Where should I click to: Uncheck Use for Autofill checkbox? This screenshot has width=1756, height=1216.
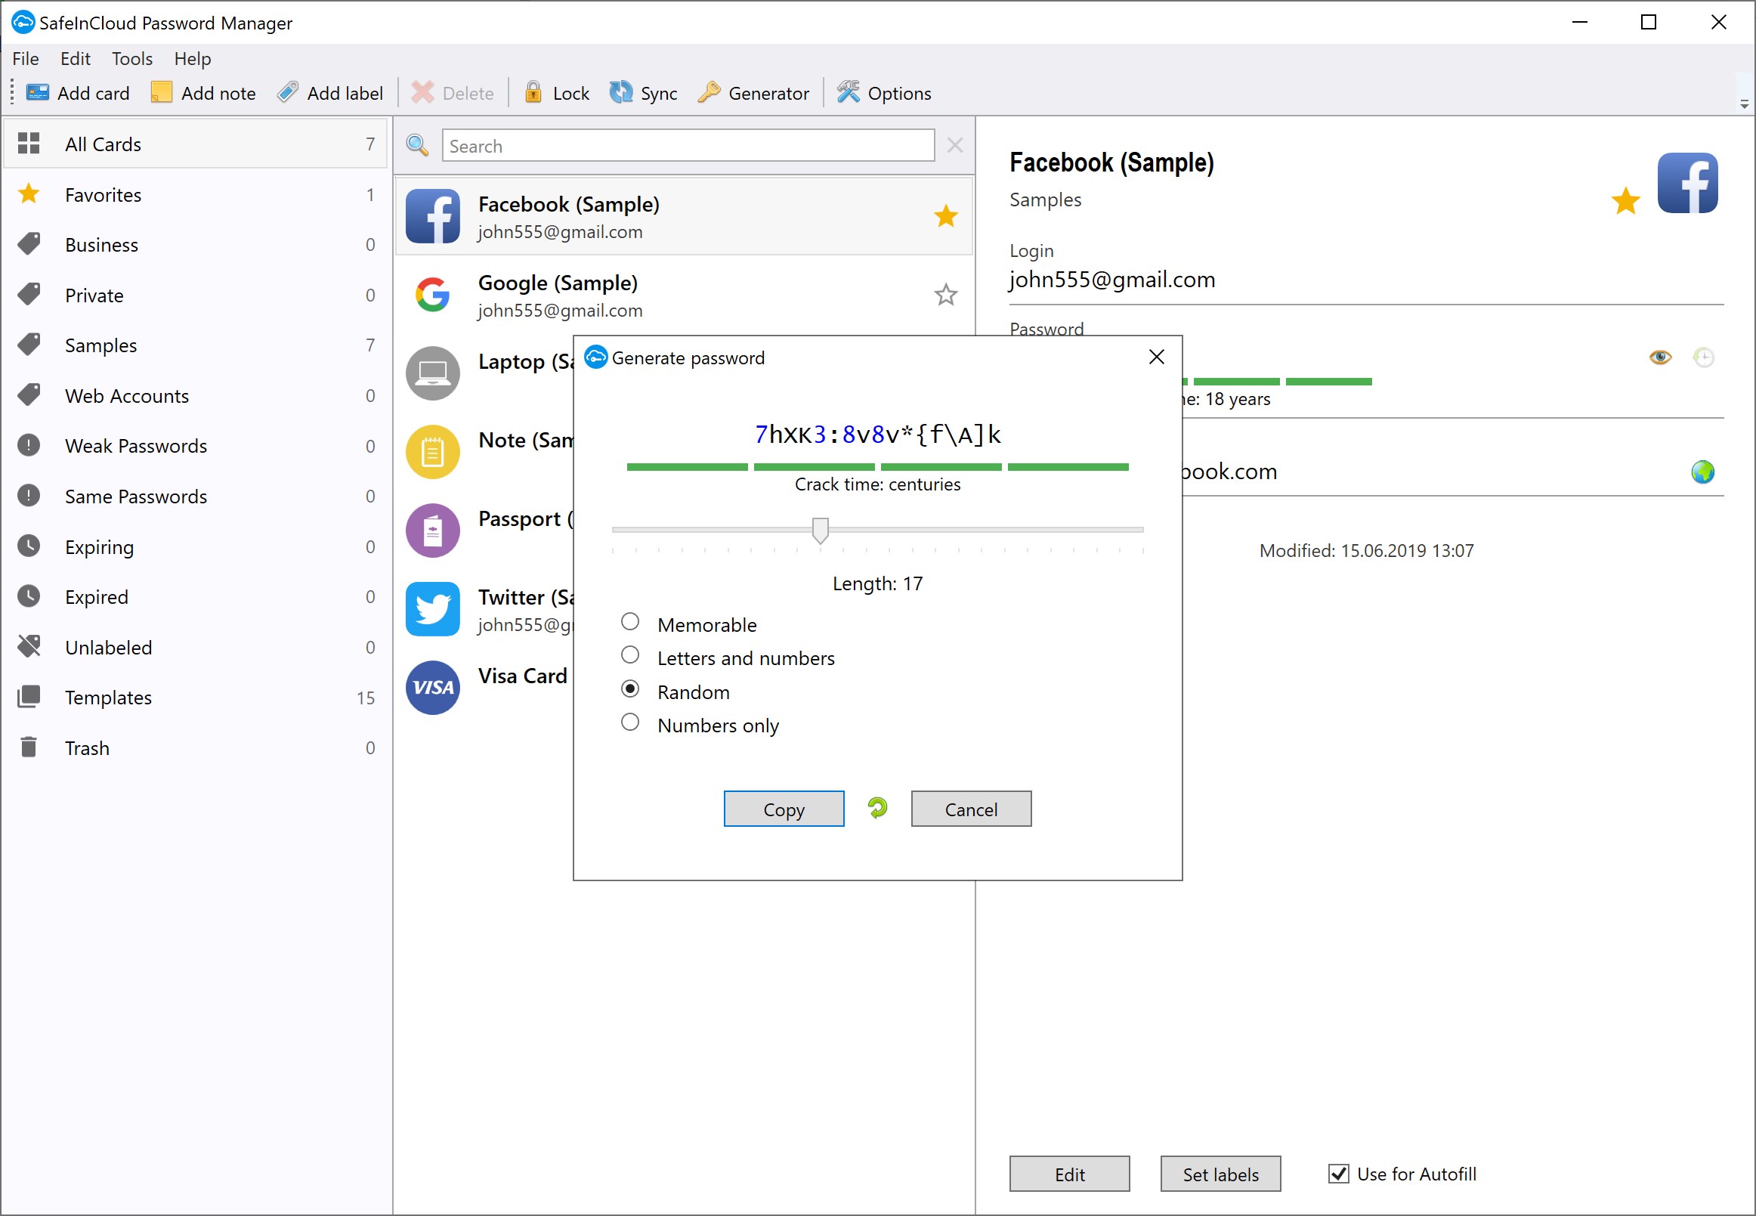click(x=1338, y=1174)
